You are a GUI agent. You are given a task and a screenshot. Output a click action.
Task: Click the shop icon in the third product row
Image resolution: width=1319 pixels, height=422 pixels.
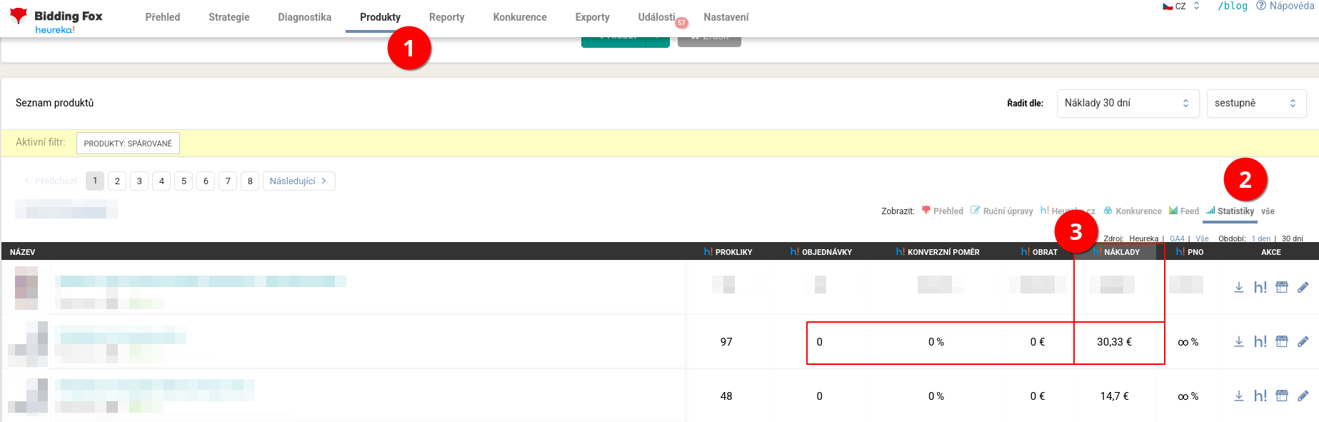click(1282, 396)
